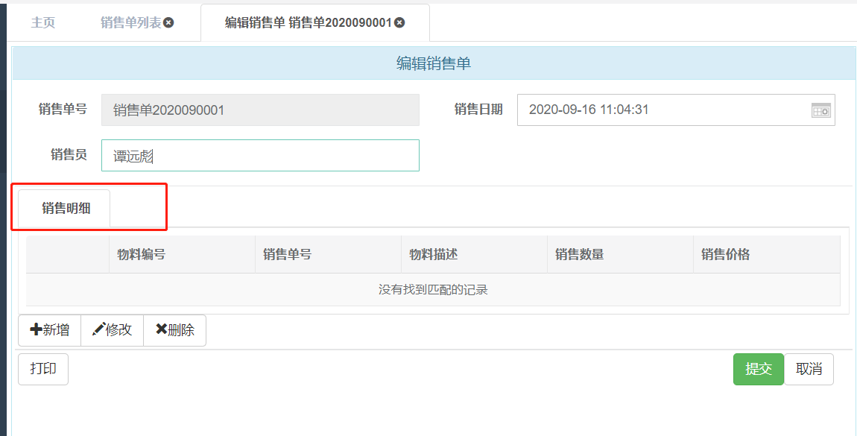The height and width of the screenshot is (436, 857).
Task: Open calendar picker for 销售日期
Action: pos(821,110)
